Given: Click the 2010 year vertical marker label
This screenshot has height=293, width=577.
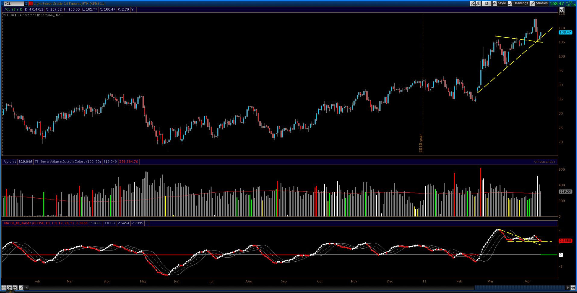Looking at the screenshot, I should (421, 143).
